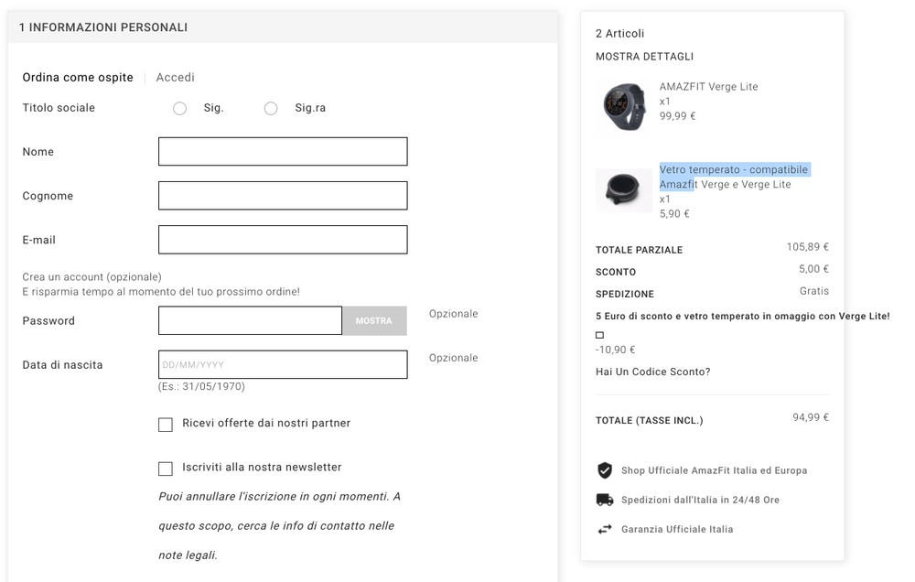Focus the E-mail text field
Screen dimensions: 915x582
pyautogui.click(x=283, y=240)
